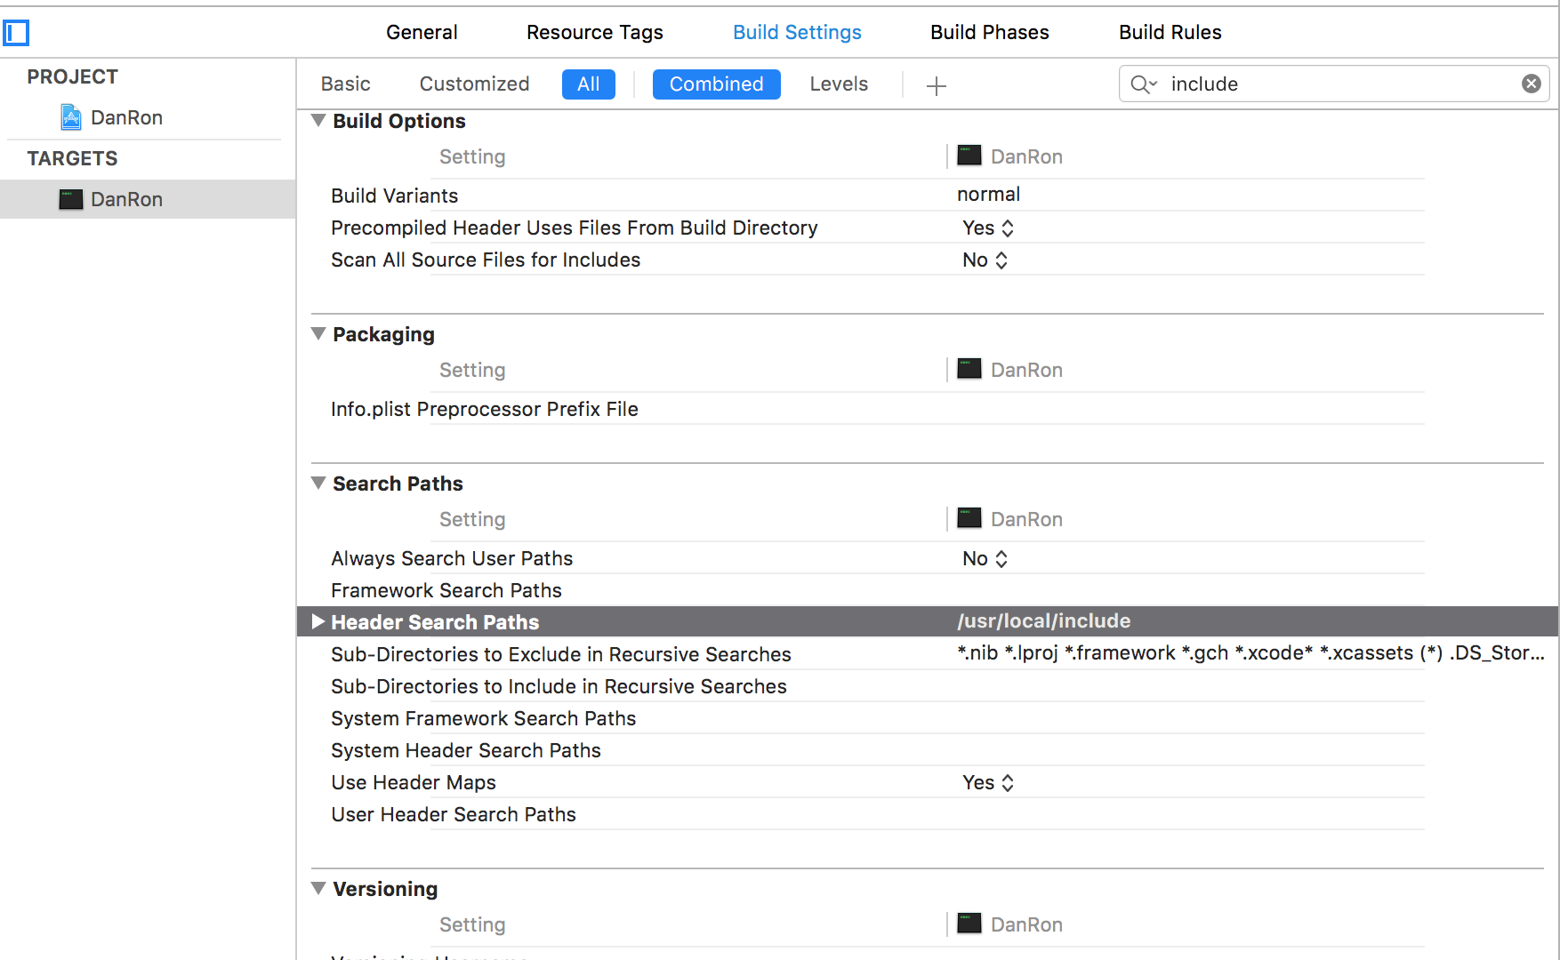Collapse the Search Paths section
Image resolution: width=1560 pixels, height=960 pixels.
click(x=318, y=484)
